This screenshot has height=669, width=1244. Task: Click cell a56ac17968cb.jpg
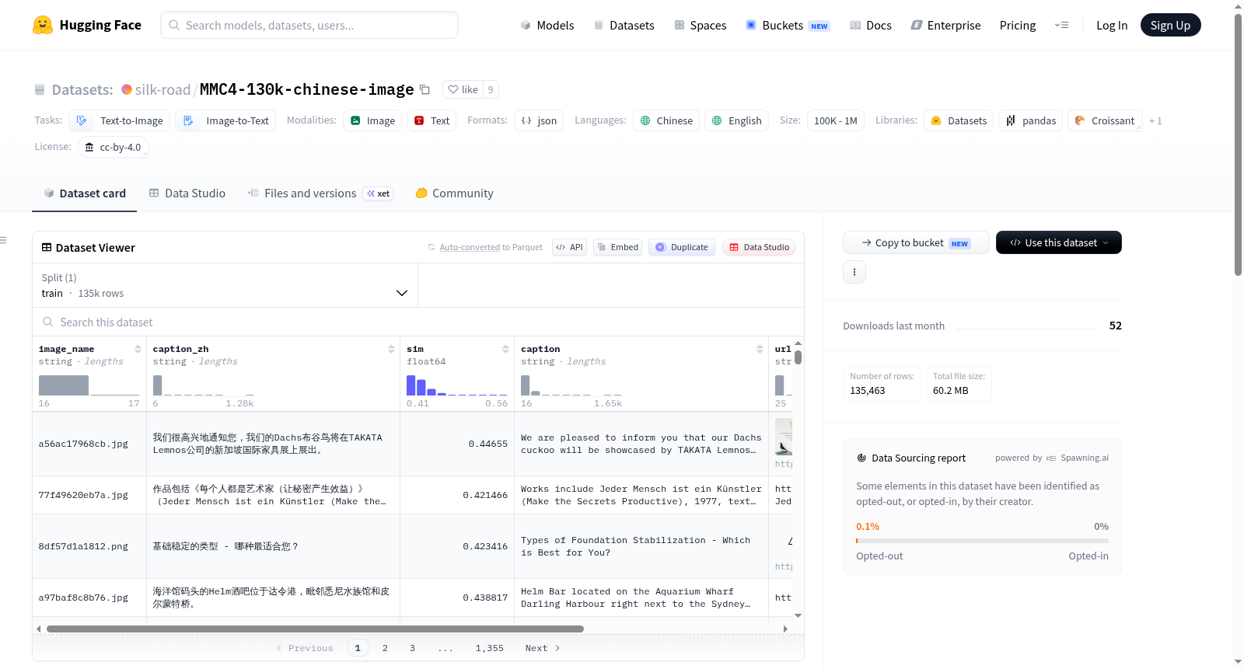(x=83, y=444)
